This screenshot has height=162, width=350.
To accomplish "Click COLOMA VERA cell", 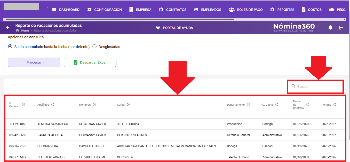I will tap(48, 146).
